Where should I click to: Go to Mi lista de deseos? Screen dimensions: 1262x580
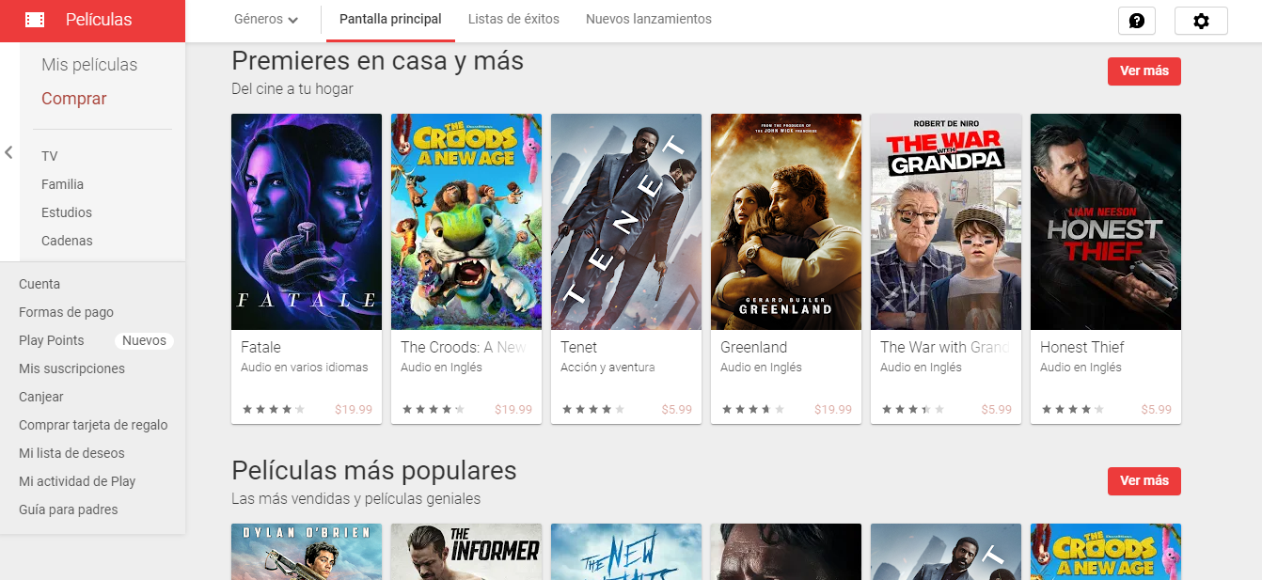pyautogui.click(x=71, y=453)
